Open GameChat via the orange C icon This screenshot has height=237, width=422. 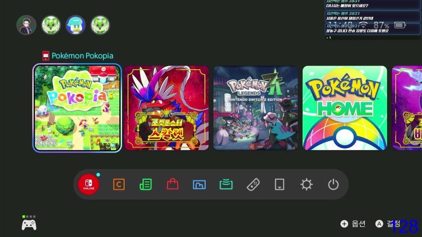[x=119, y=184]
